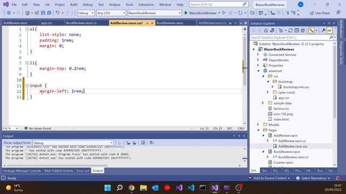Click the Search (Ctrl+Q) box
Viewport: 346px width, 194px height.
pyautogui.click(x=218, y=4)
